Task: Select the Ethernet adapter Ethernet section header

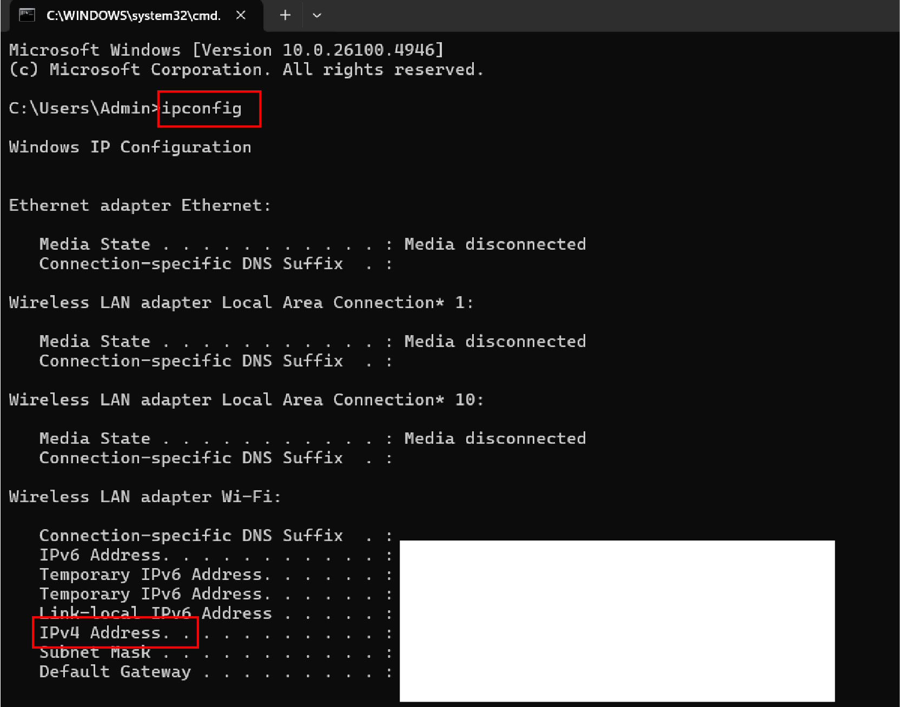Action: tap(139, 205)
